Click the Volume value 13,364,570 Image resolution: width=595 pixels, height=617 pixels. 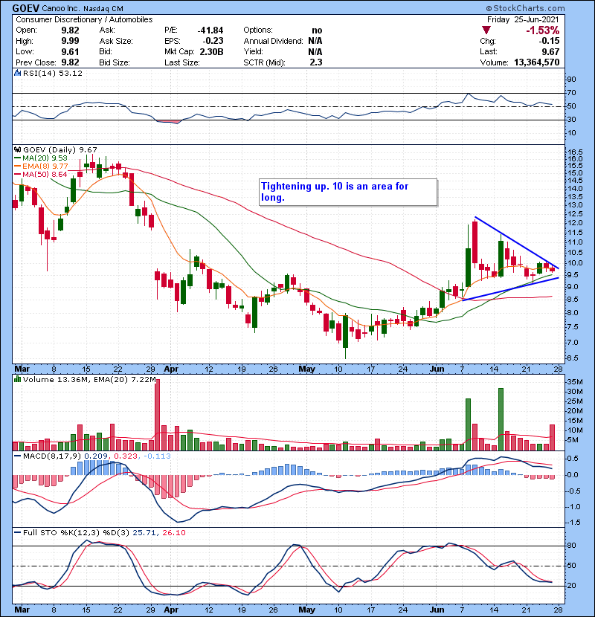(537, 62)
